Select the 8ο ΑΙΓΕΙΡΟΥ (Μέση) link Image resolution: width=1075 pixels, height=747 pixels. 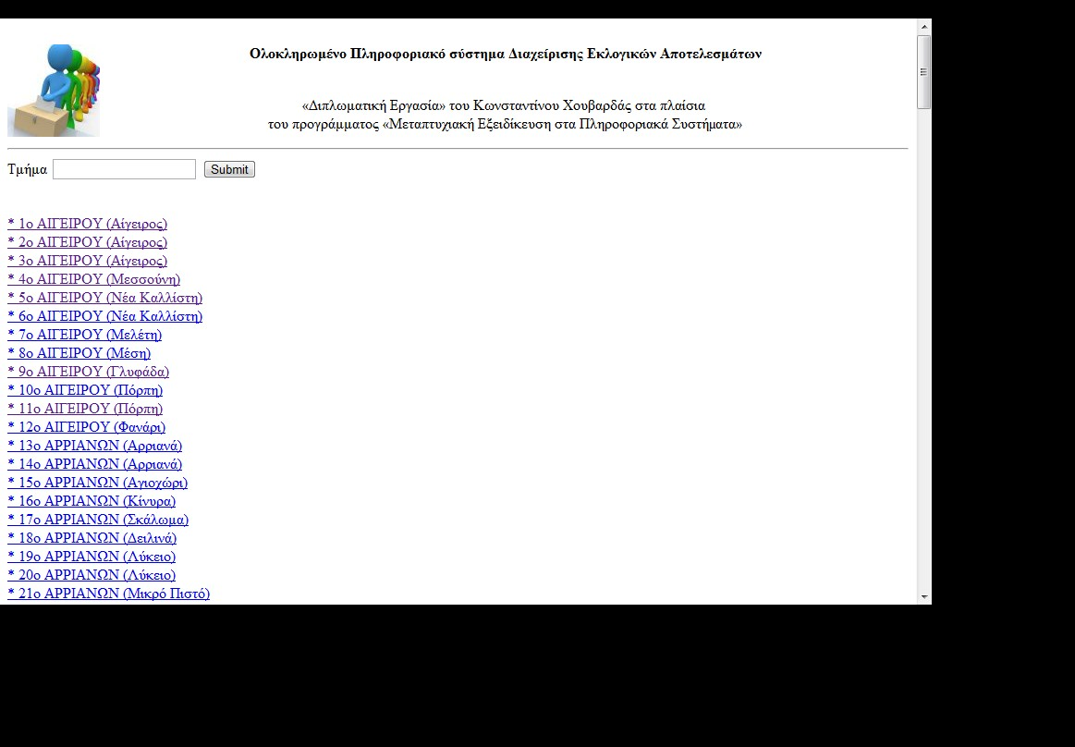click(79, 353)
